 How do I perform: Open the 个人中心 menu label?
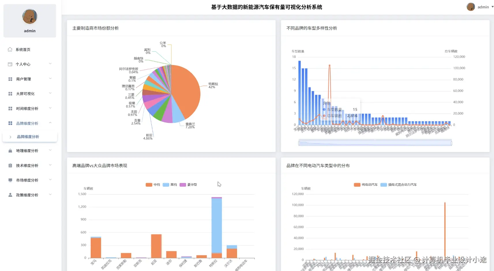pyautogui.click(x=23, y=64)
